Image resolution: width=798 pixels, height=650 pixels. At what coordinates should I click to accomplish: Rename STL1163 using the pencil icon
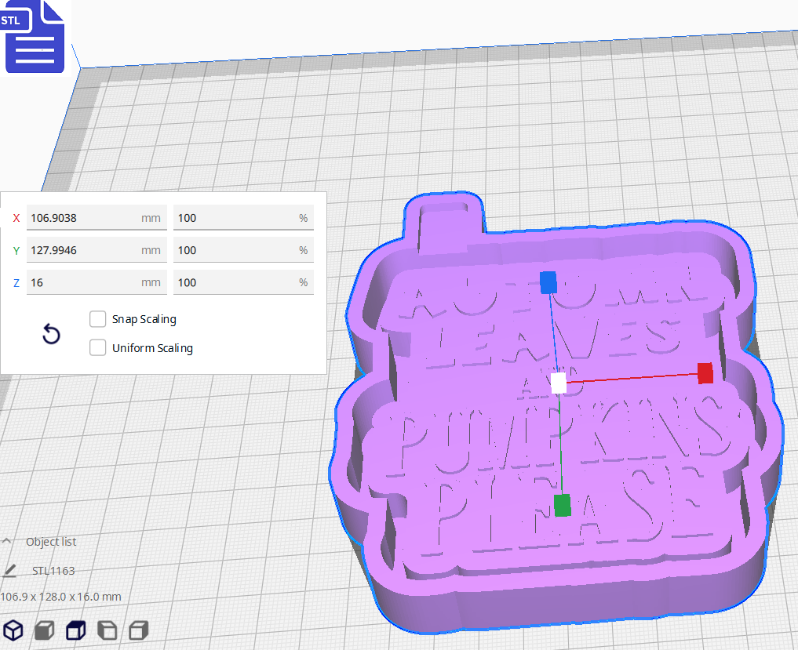(9, 571)
